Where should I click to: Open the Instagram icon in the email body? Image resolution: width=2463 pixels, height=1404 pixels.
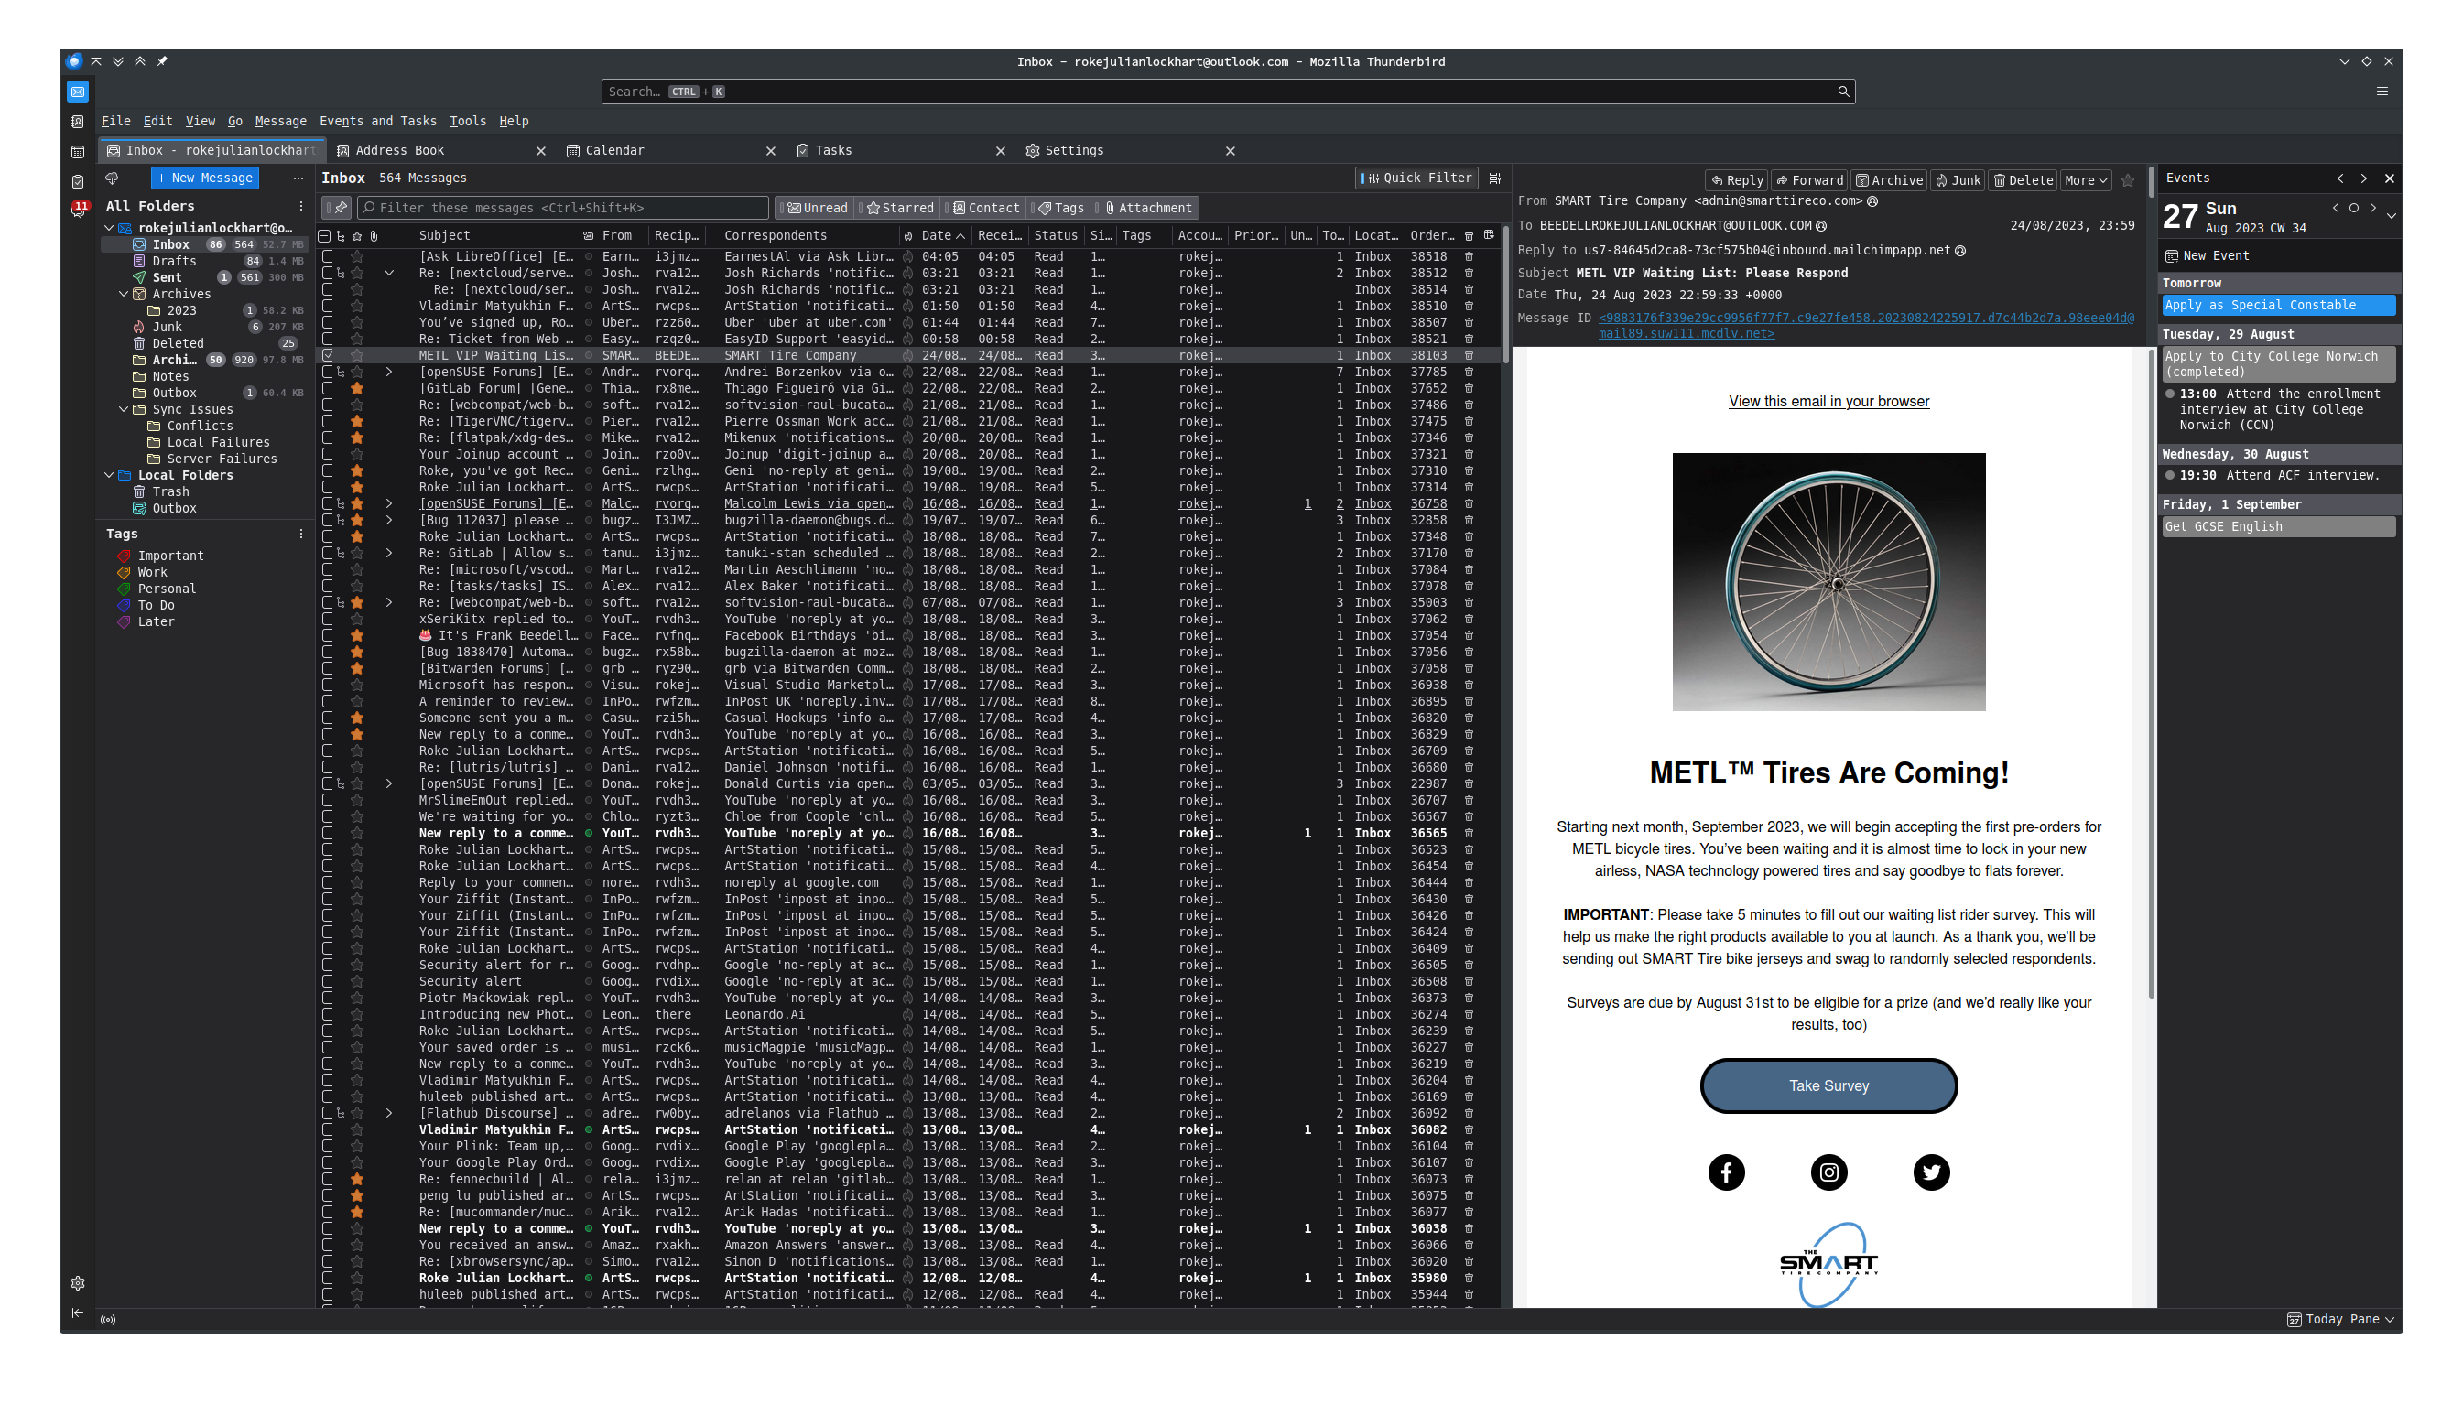(x=1828, y=1172)
